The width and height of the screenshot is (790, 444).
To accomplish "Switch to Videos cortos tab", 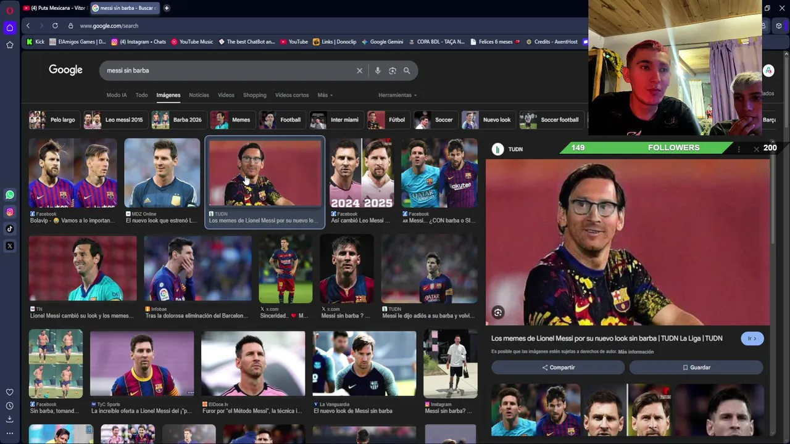I will (x=292, y=95).
